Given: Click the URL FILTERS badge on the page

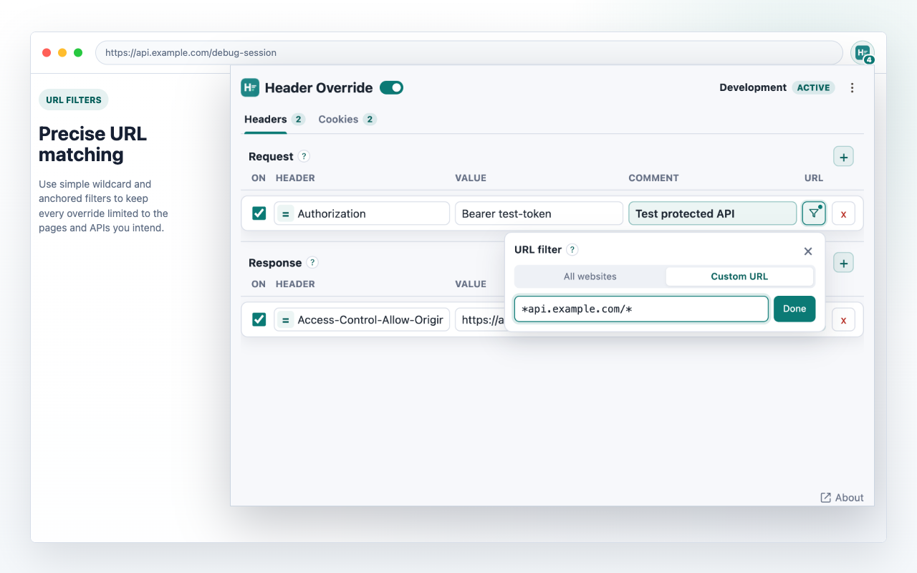Looking at the screenshot, I should (74, 100).
